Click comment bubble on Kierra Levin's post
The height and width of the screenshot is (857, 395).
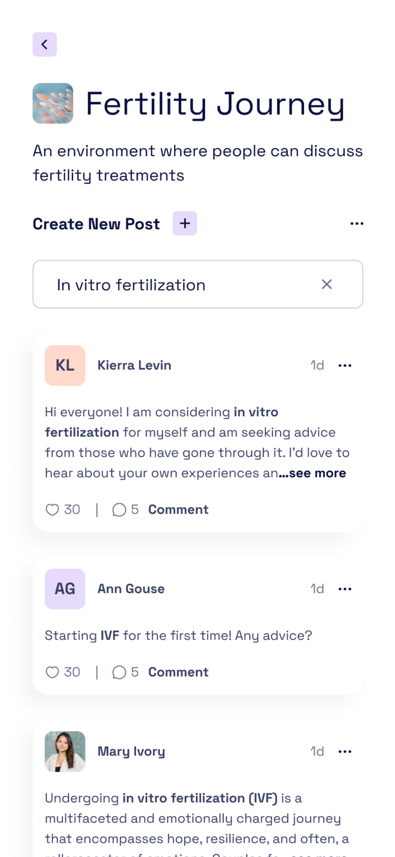(x=119, y=509)
